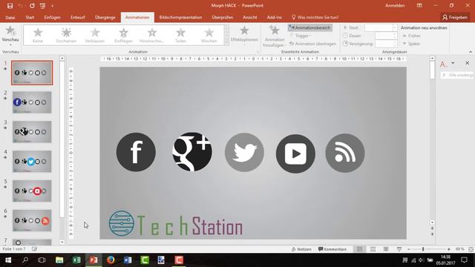
Task: Select the Keine animation effect
Action: pyautogui.click(x=38, y=35)
